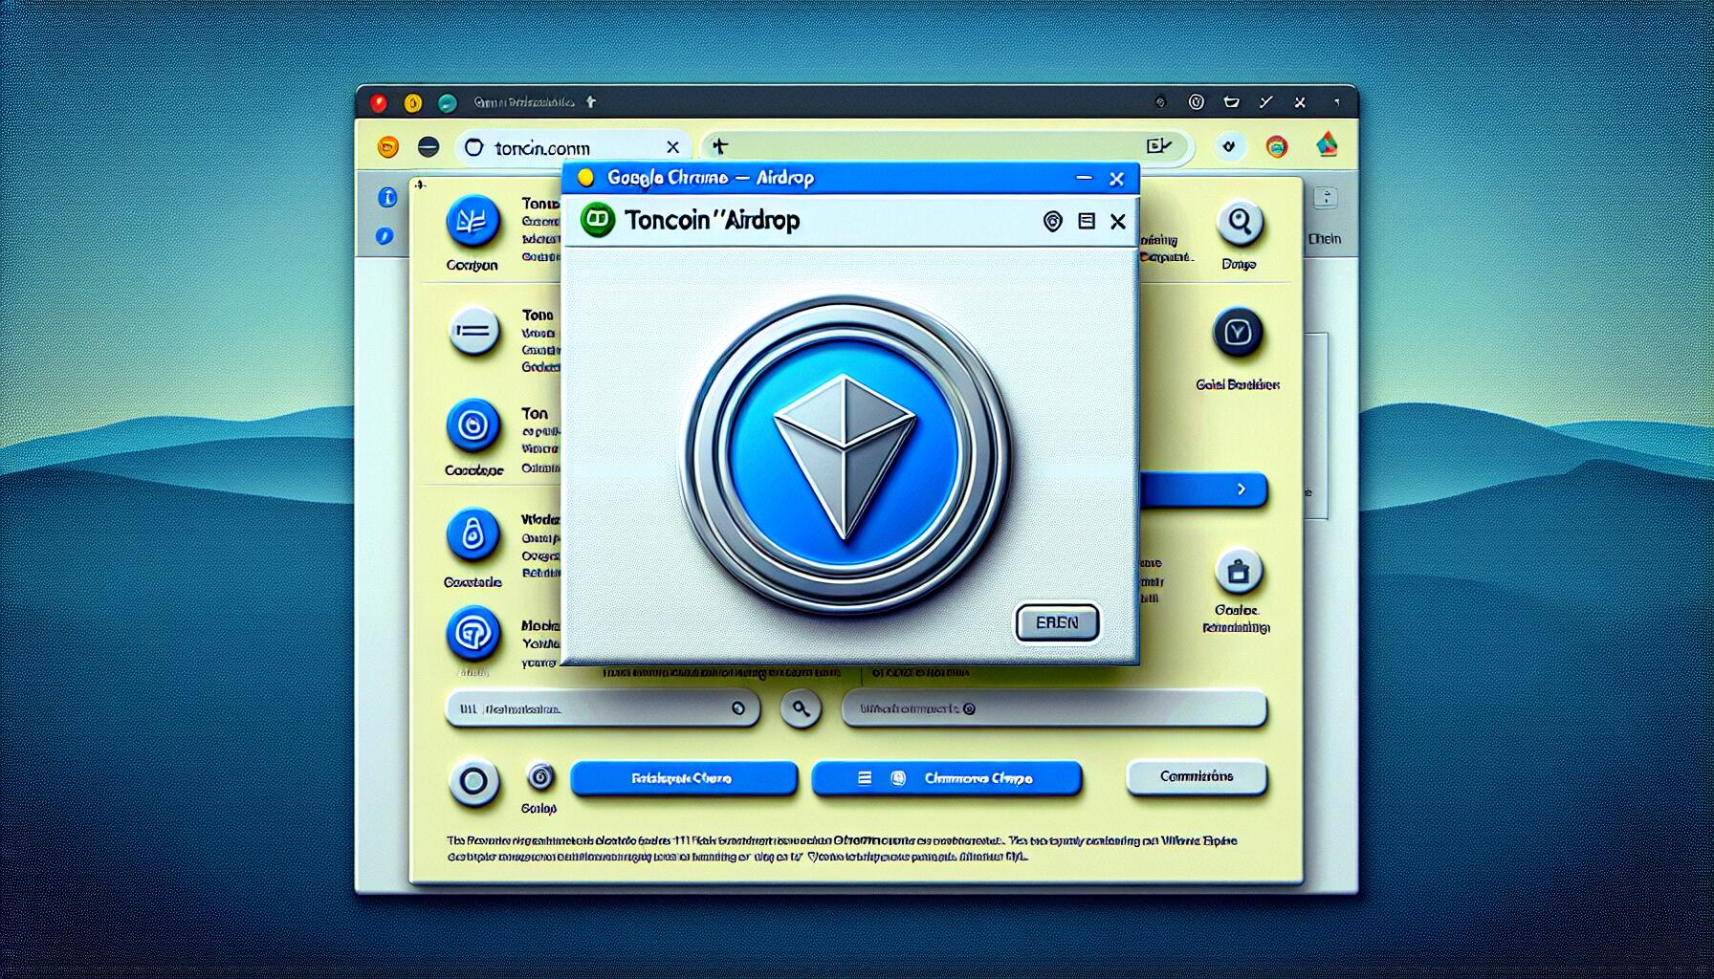1714x979 pixels.
Task: Click the ERBN button in the airdrop dialog
Action: click(1057, 622)
